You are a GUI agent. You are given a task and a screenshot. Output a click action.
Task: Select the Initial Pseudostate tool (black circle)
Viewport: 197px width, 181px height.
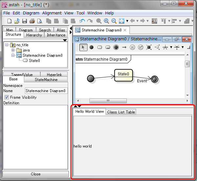(91, 47)
